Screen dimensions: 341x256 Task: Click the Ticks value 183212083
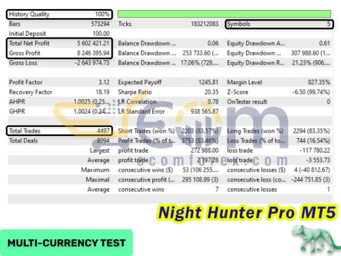click(205, 24)
